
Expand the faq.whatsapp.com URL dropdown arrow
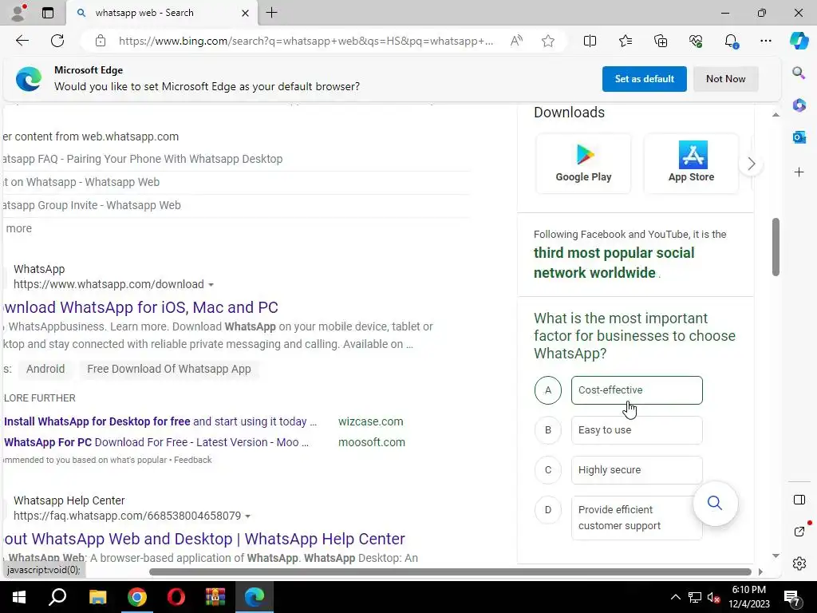(248, 516)
